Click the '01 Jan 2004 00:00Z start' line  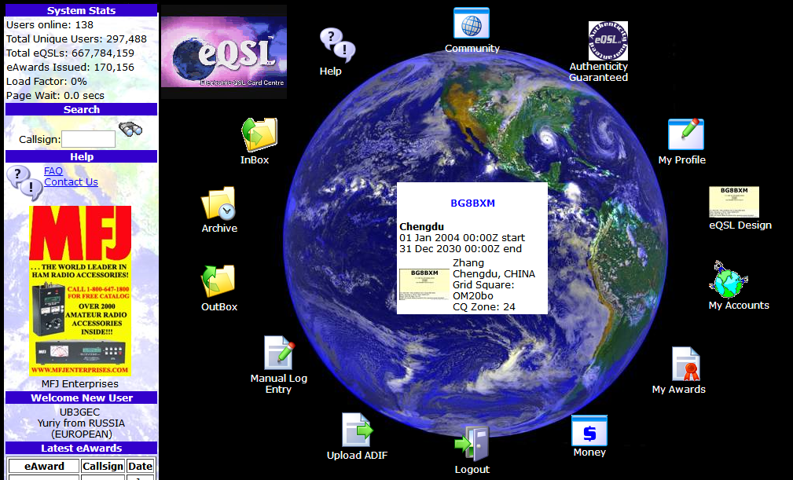tap(462, 237)
